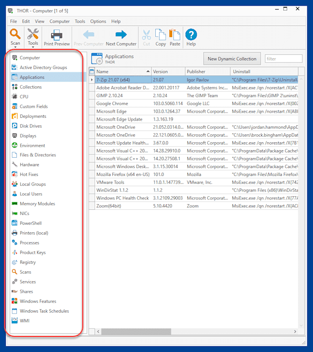This screenshot has width=313, height=352.
Task: Select Product Keys sidebar icon
Action: click(x=15, y=253)
